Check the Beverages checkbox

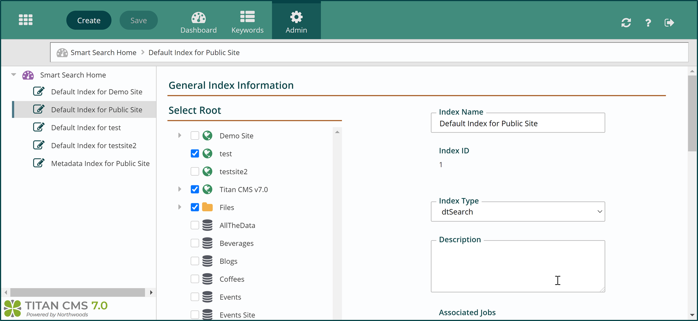[x=195, y=243]
